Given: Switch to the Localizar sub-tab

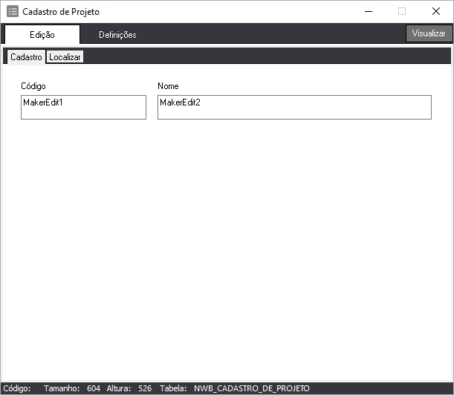Looking at the screenshot, I should pos(65,57).
